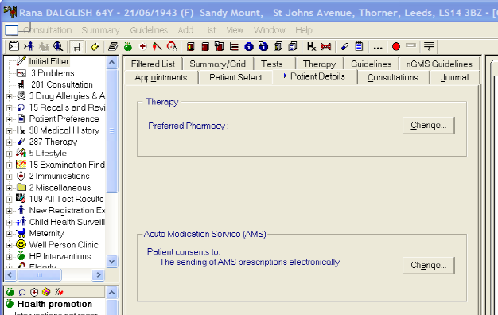Click the green apple health promotion toolbar icon
Viewport: 498px width, 315px height.
(x=128, y=47)
